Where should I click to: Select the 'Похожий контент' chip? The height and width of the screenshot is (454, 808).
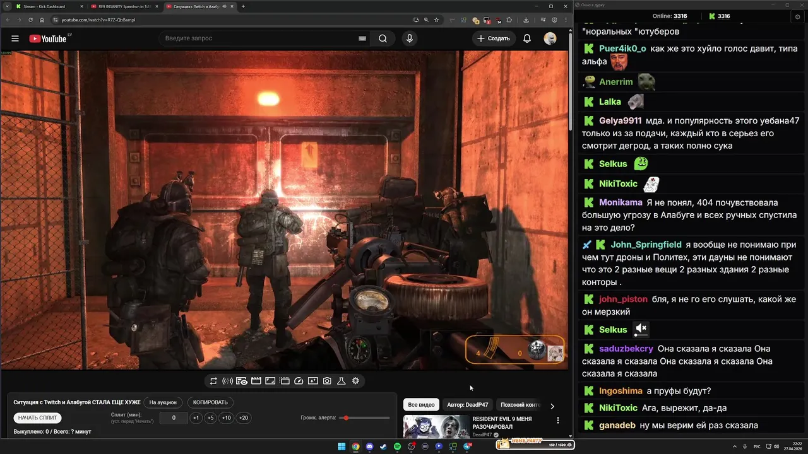(x=520, y=405)
